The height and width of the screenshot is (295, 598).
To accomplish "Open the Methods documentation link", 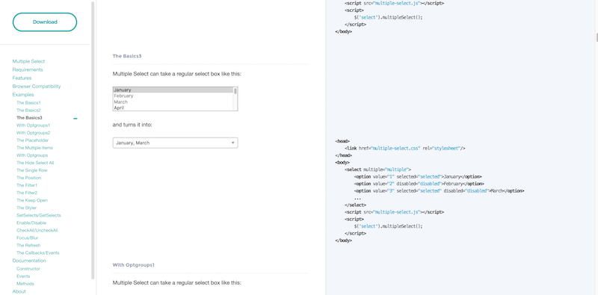I will tap(25, 284).
